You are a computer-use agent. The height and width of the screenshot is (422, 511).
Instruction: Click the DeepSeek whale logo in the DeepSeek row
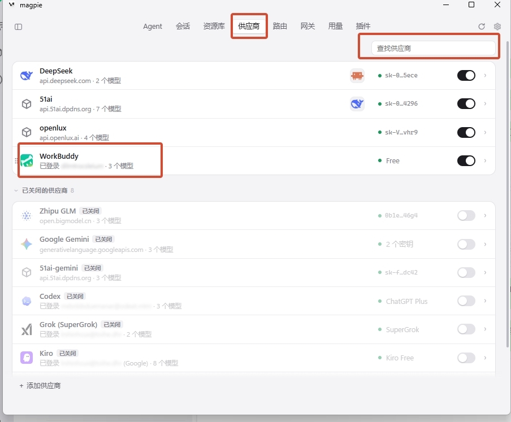[x=27, y=76]
